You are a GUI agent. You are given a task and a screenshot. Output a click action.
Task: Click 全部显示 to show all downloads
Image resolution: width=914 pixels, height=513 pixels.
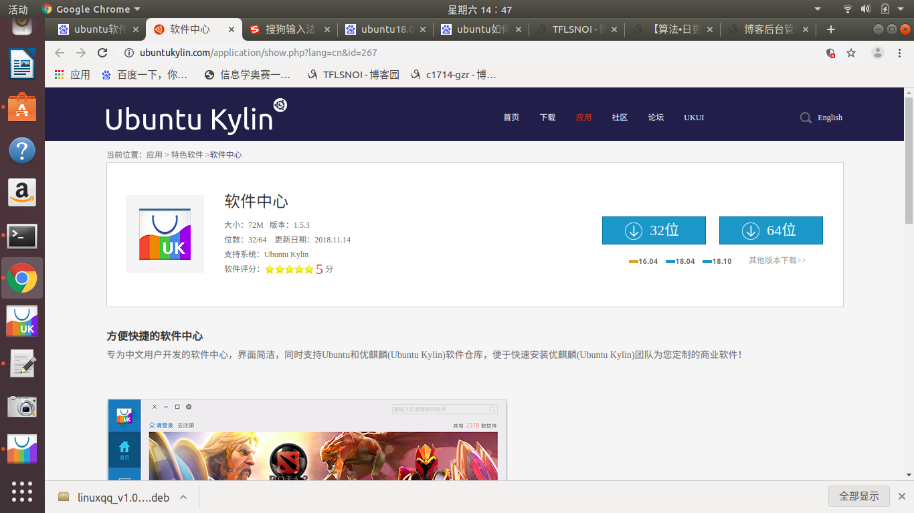coord(859,496)
